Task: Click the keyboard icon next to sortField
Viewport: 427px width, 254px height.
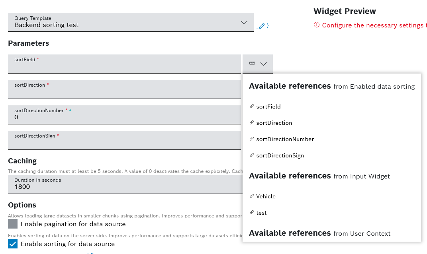Action: click(252, 64)
